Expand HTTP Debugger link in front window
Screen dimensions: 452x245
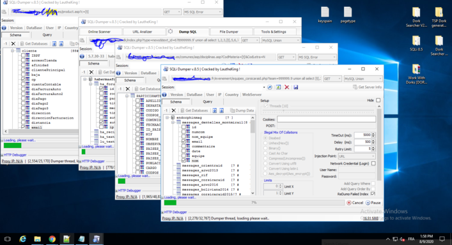[175, 212]
